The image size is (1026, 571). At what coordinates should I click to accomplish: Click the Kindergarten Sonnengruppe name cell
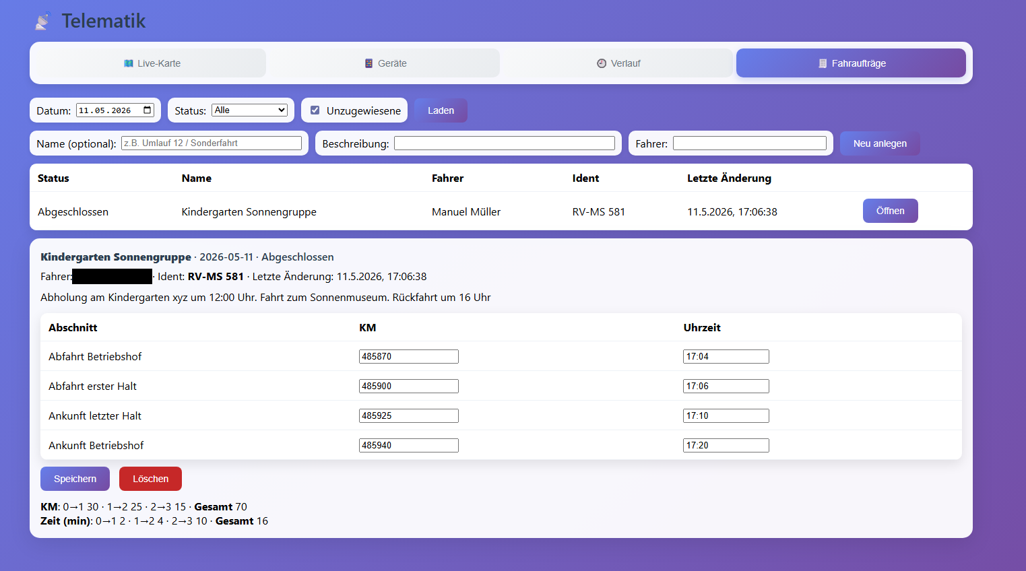[249, 211]
